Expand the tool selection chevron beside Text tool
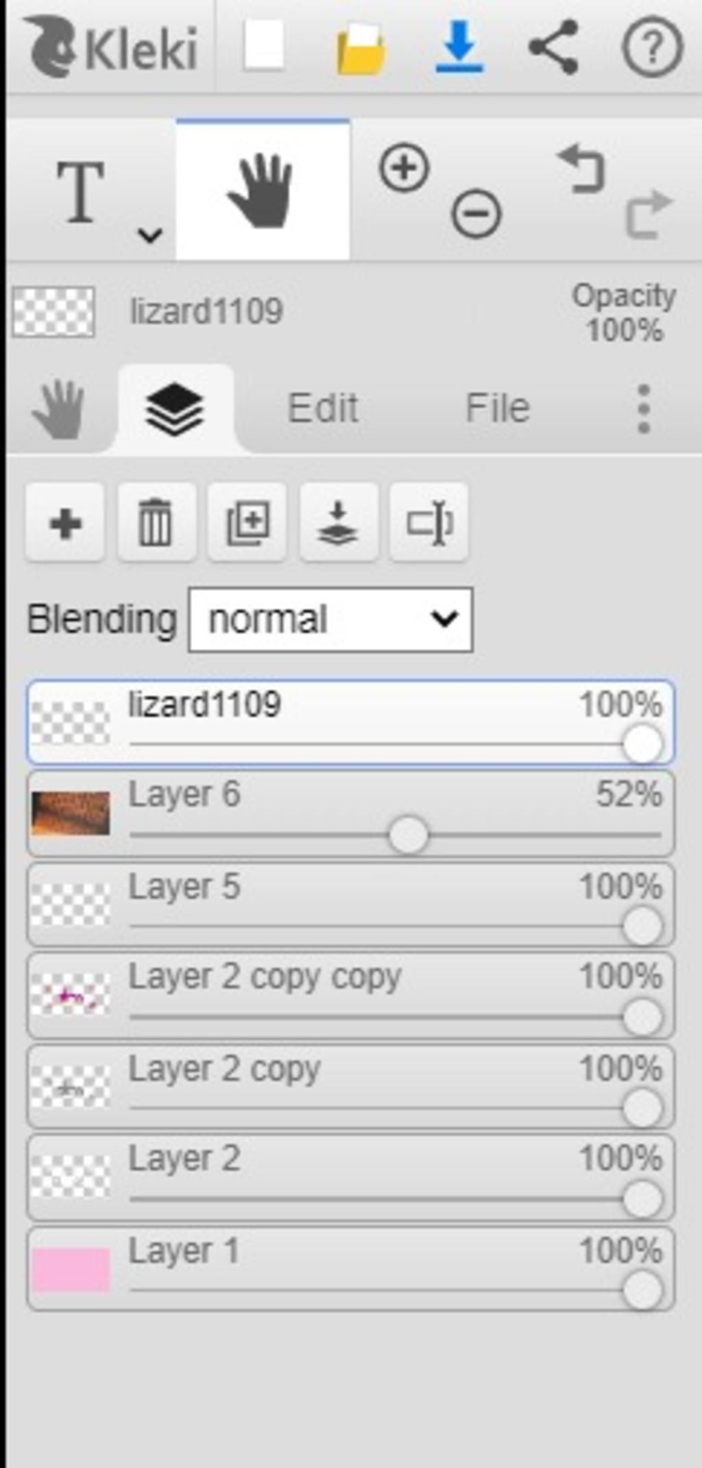The width and height of the screenshot is (702, 1468). point(149,235)
